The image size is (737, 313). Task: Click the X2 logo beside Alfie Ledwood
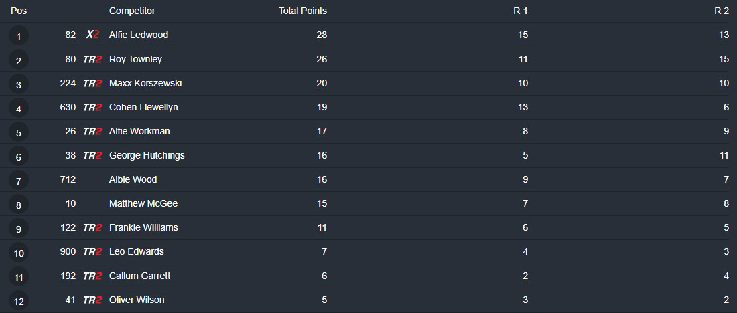point(92,35)
